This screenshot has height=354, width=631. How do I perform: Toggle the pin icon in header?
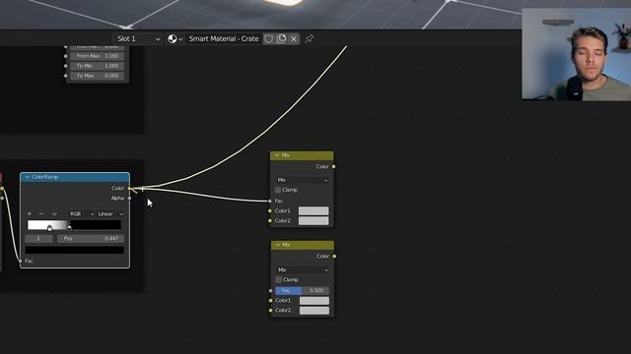pyautogui.click(x=309, y=39)
